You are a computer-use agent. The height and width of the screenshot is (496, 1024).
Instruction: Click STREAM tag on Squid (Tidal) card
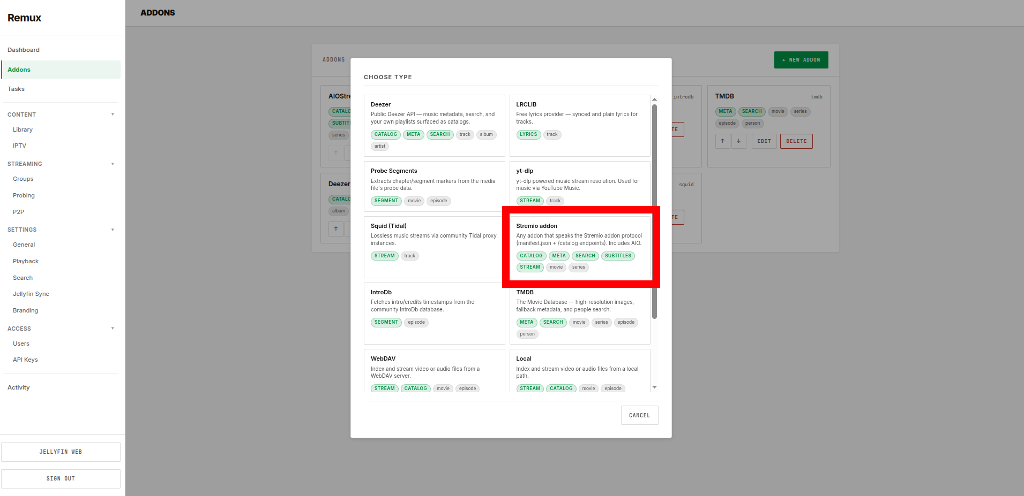(384, 256)
